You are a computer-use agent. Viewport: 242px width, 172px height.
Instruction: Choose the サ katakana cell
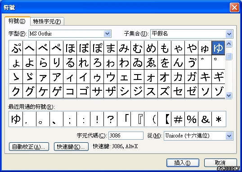click(x=97, y=91)
